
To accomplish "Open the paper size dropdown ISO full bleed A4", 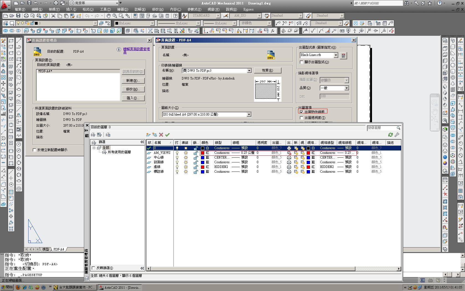I will pos(249,114).
